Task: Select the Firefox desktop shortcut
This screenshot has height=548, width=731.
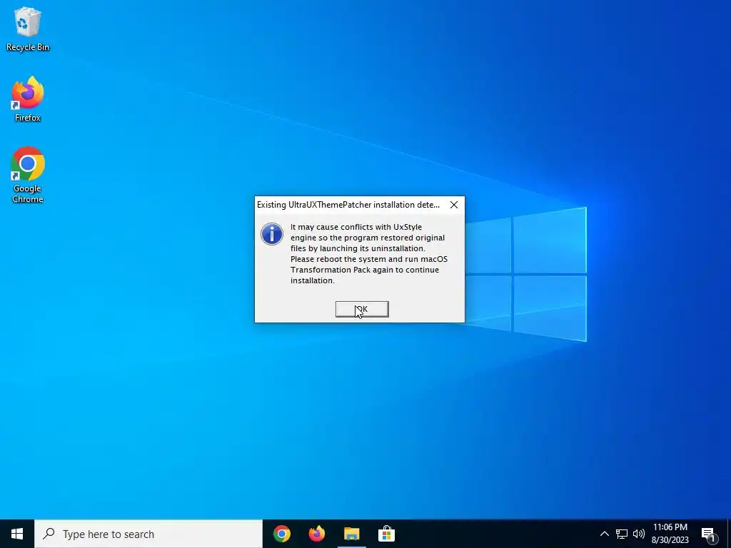Action: (x=28, y=99)
